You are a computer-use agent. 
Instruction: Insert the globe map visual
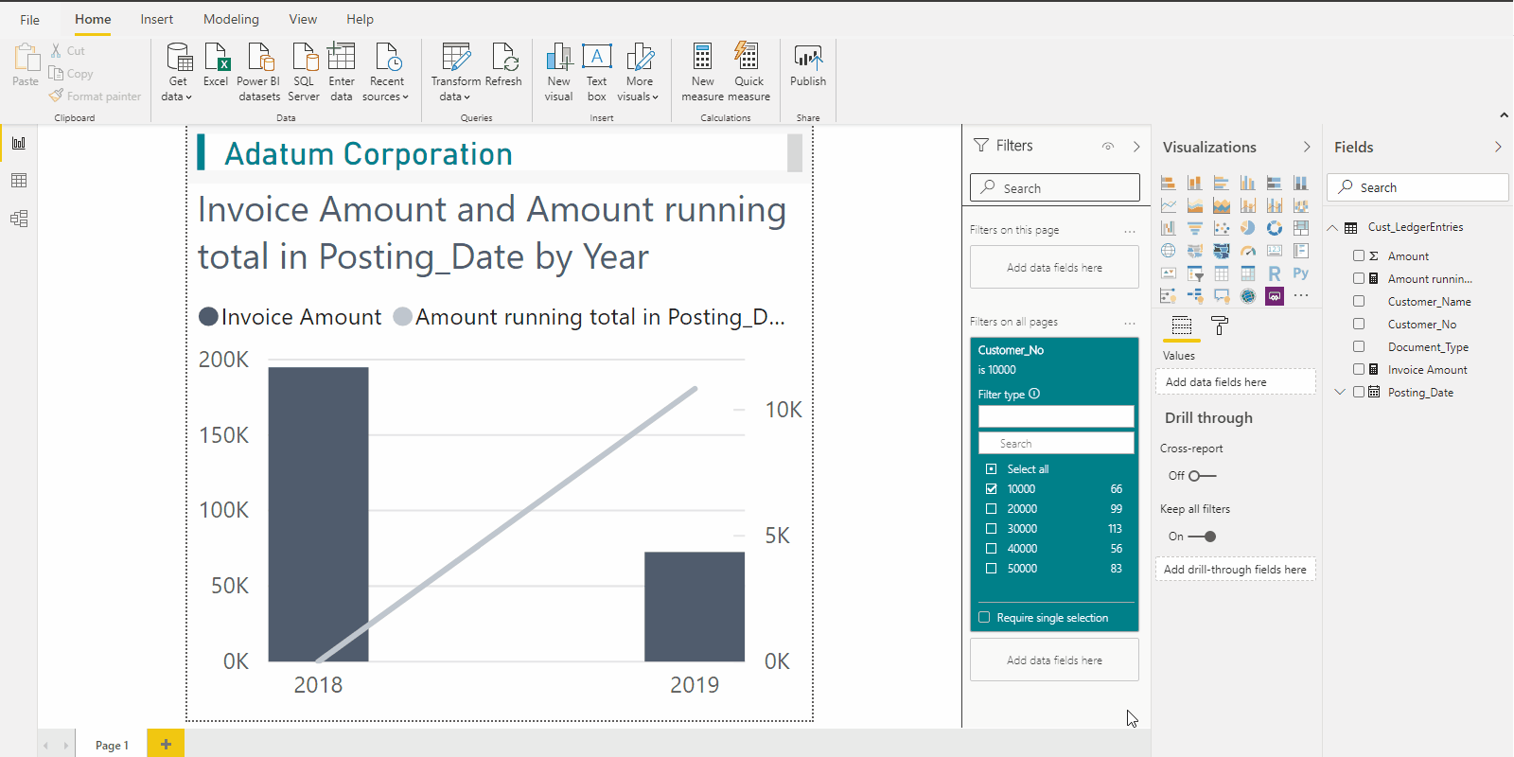pyautogui.click(x=1169, y=251)
